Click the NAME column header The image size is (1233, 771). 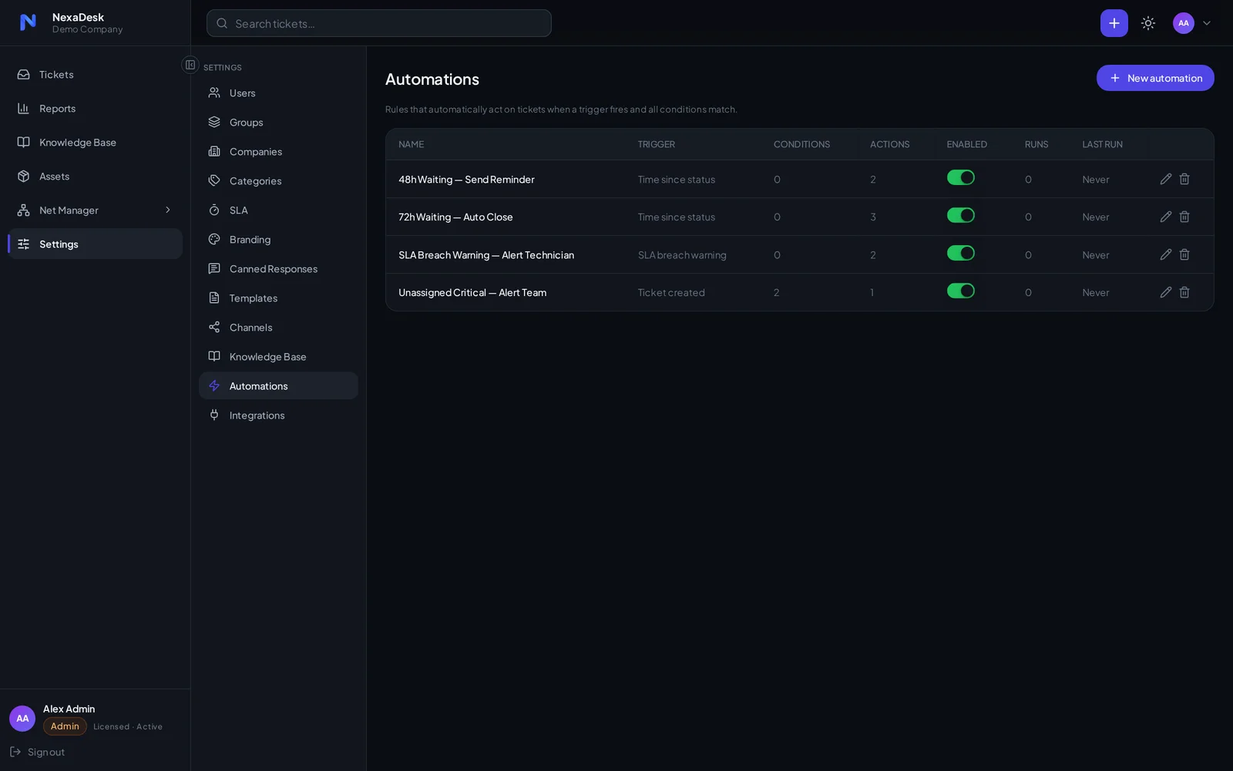[x=411, y=144]
